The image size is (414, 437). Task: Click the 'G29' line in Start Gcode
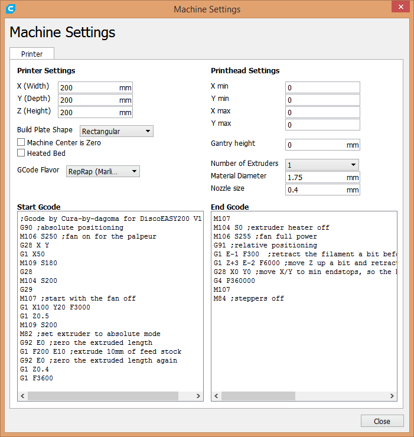pos(26,289)
